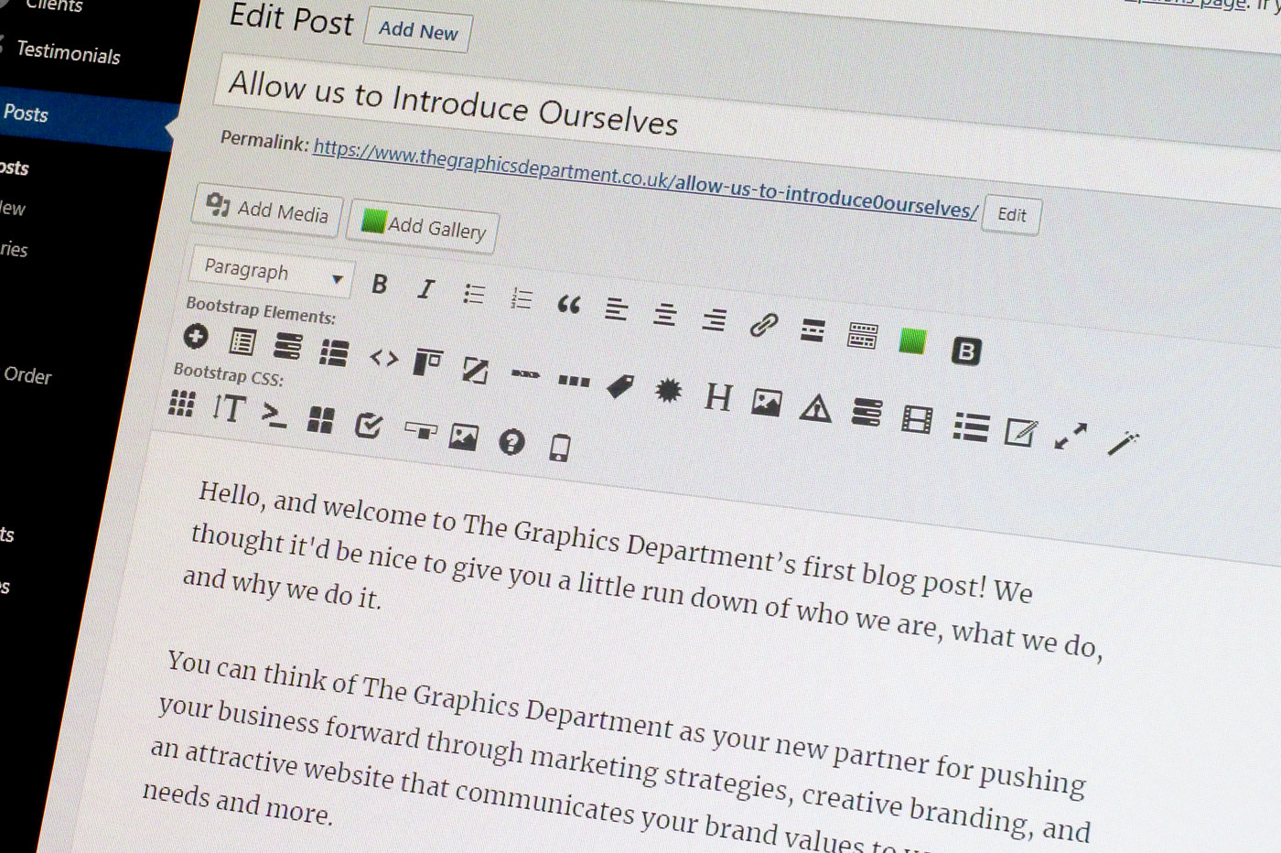Image resolution: width=1281 pixels, height=853 pixels.
Task: Click the Add Media button
Action: coord(267,211)
